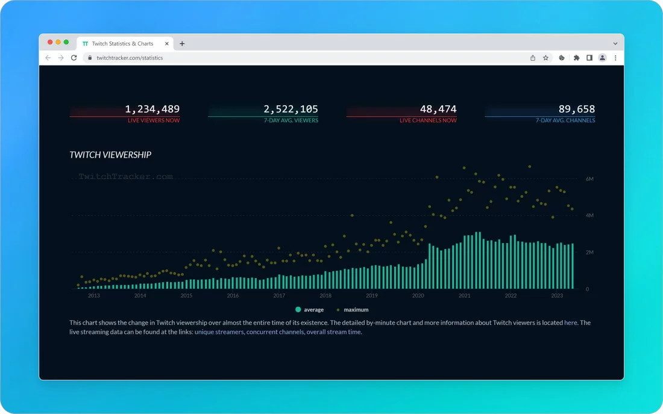
Task: Select the Twitch Statistics & Charts tab
Action: 125,43
